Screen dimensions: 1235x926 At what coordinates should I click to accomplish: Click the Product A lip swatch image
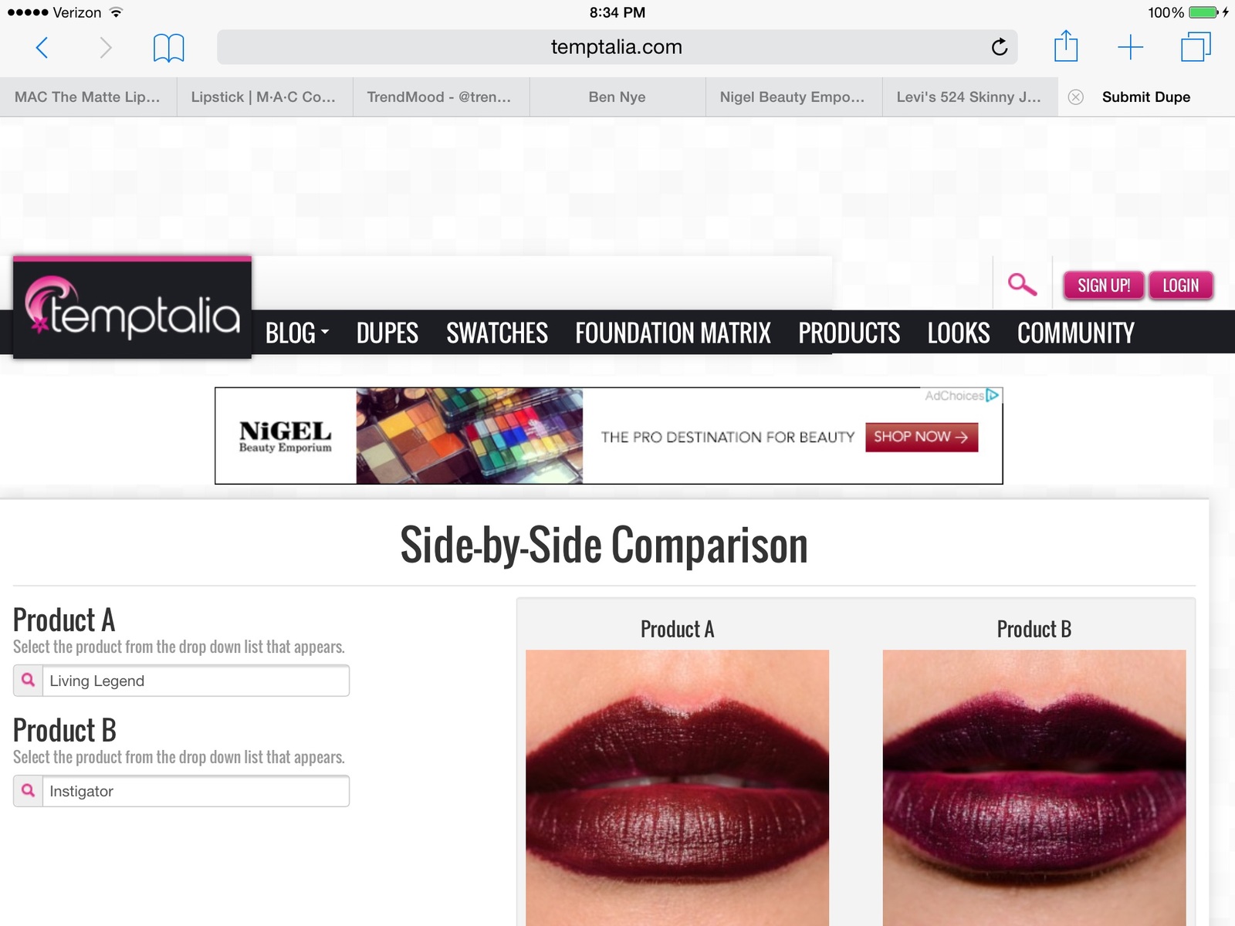coord(677,787)
